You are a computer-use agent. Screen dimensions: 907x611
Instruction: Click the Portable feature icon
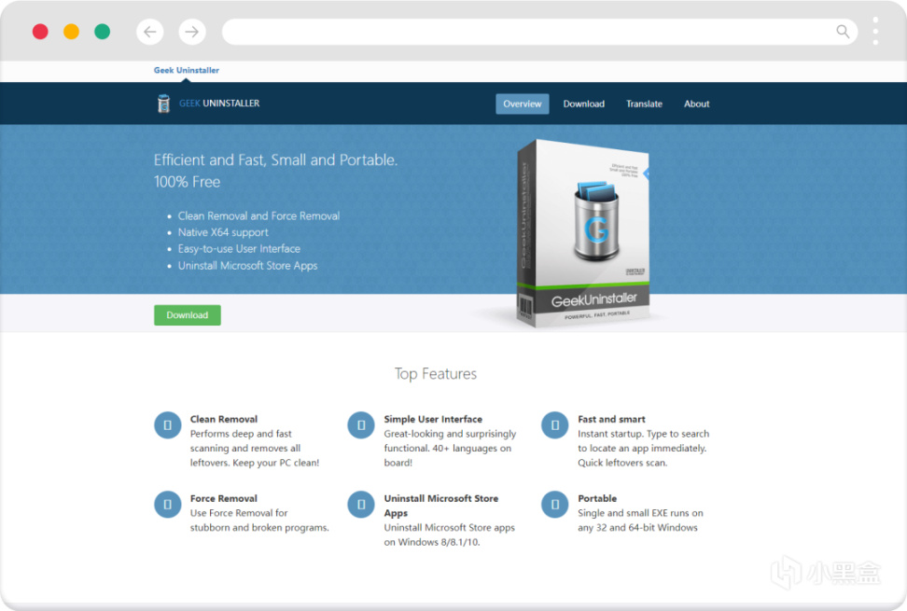554,505
